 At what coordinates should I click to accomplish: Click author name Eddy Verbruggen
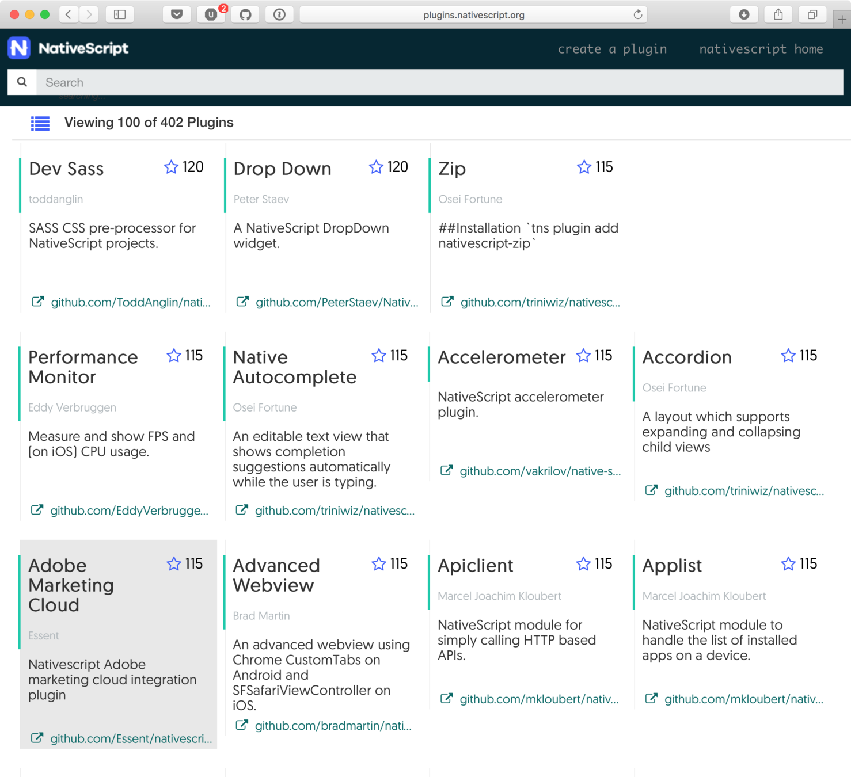click(x=72, y=407)
